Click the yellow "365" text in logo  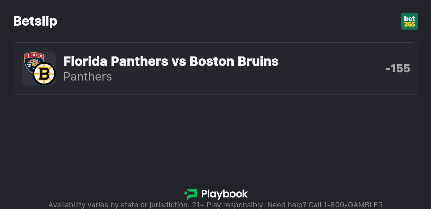410,25
